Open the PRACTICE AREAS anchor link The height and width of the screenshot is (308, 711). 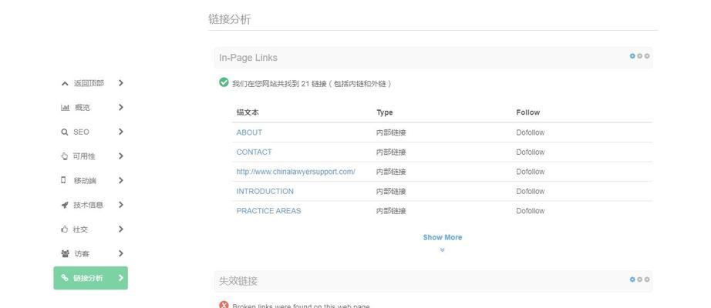pos(268,211)
